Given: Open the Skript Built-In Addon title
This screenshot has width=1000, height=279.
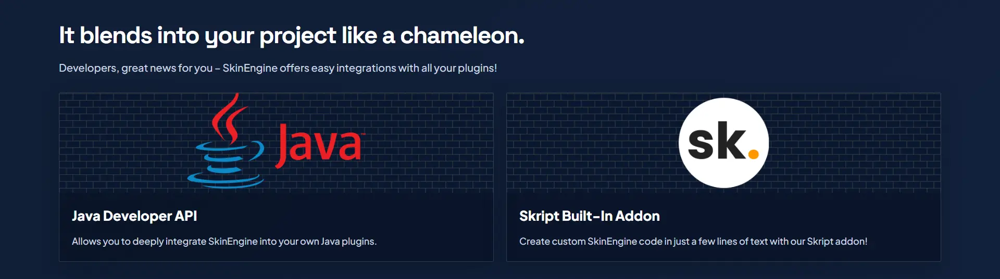Looking at the screenshot, I should click(590, 216).
